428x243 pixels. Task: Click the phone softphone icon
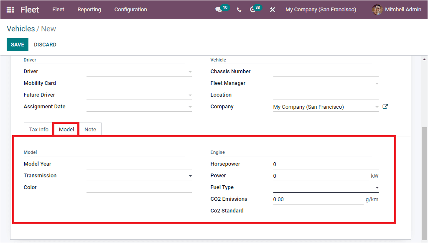click(x=239, y=10)
